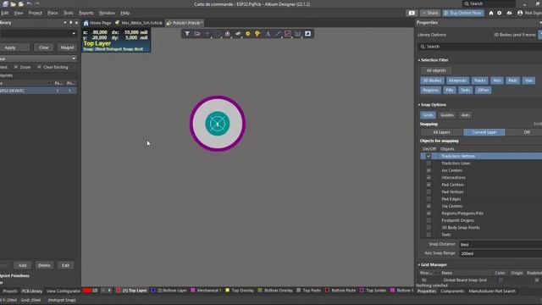Switch to the Home Page tab

pos(97,23)
